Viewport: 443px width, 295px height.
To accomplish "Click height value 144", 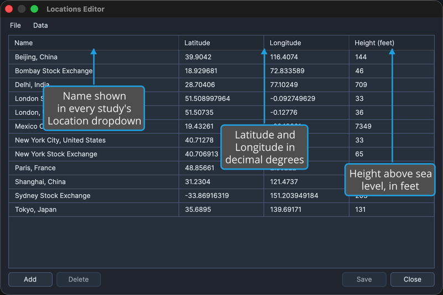I will 361,57.
